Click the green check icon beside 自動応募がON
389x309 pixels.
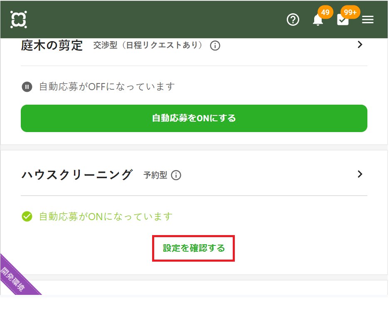[27, 216]
